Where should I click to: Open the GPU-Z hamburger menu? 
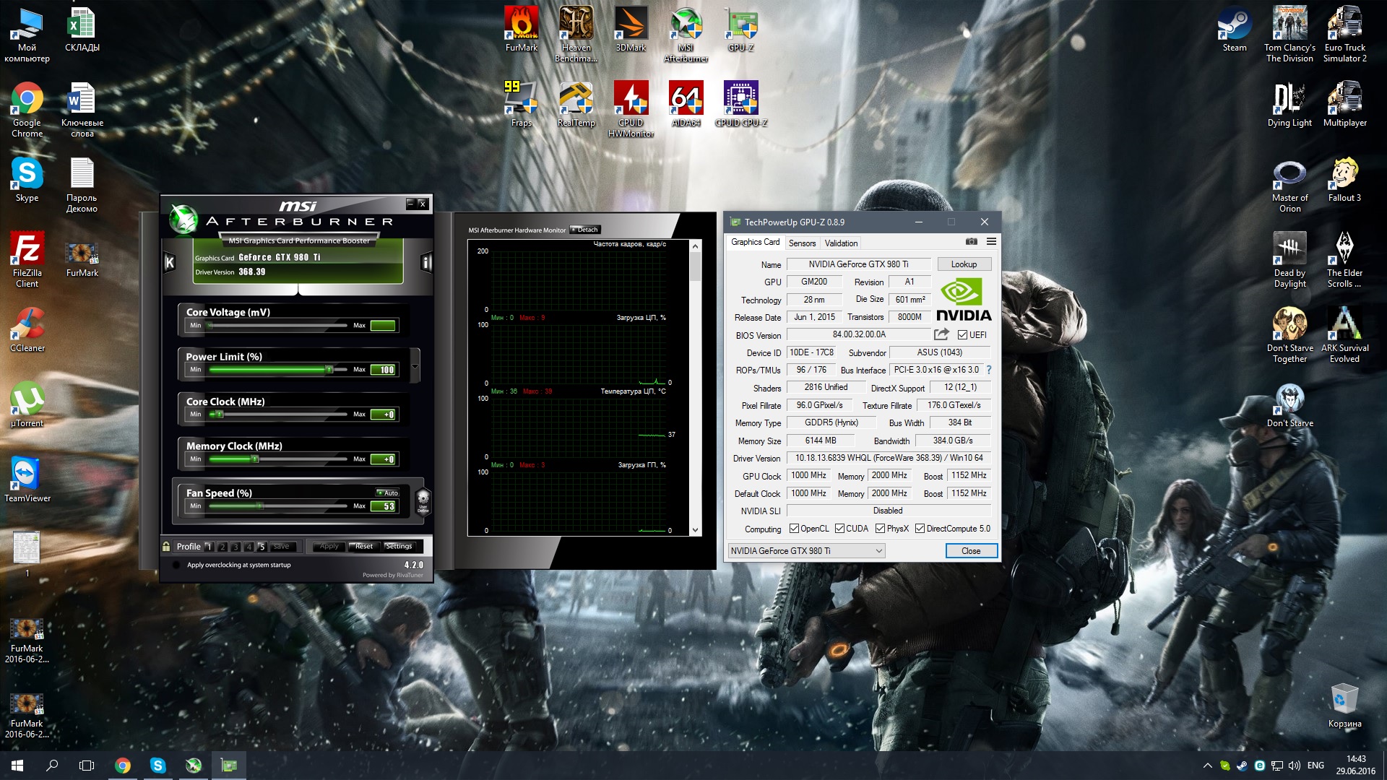991,242
